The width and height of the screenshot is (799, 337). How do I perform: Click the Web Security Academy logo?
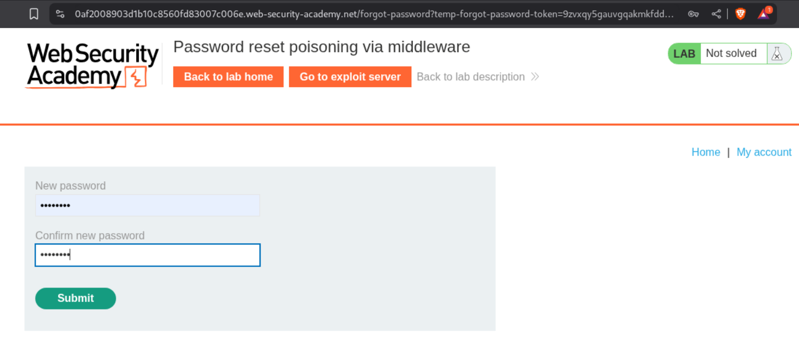[x=93, y=66]
